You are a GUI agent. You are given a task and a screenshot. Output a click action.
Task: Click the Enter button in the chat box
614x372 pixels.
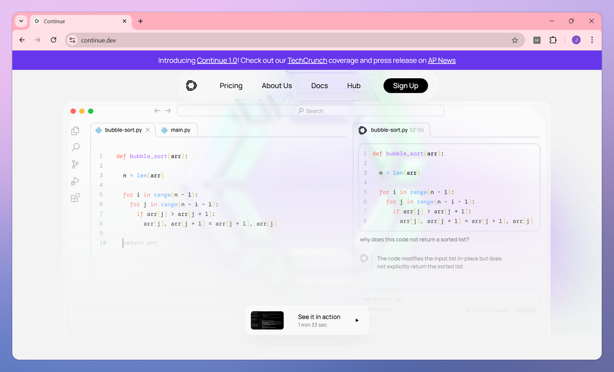coord(525,310)
